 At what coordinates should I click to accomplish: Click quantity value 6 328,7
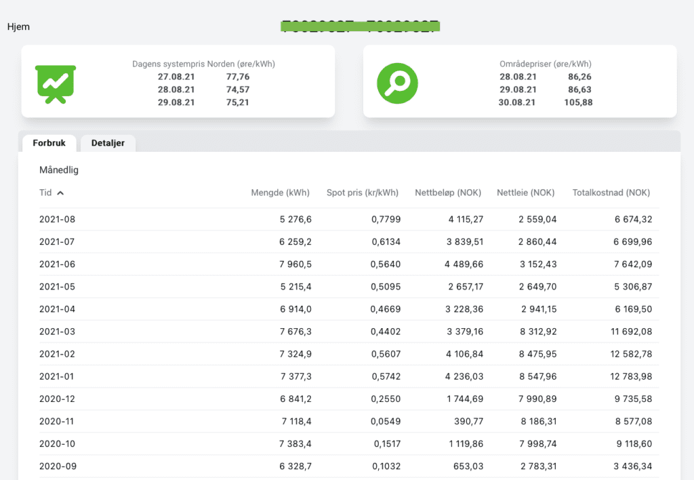tap(295, 466)
